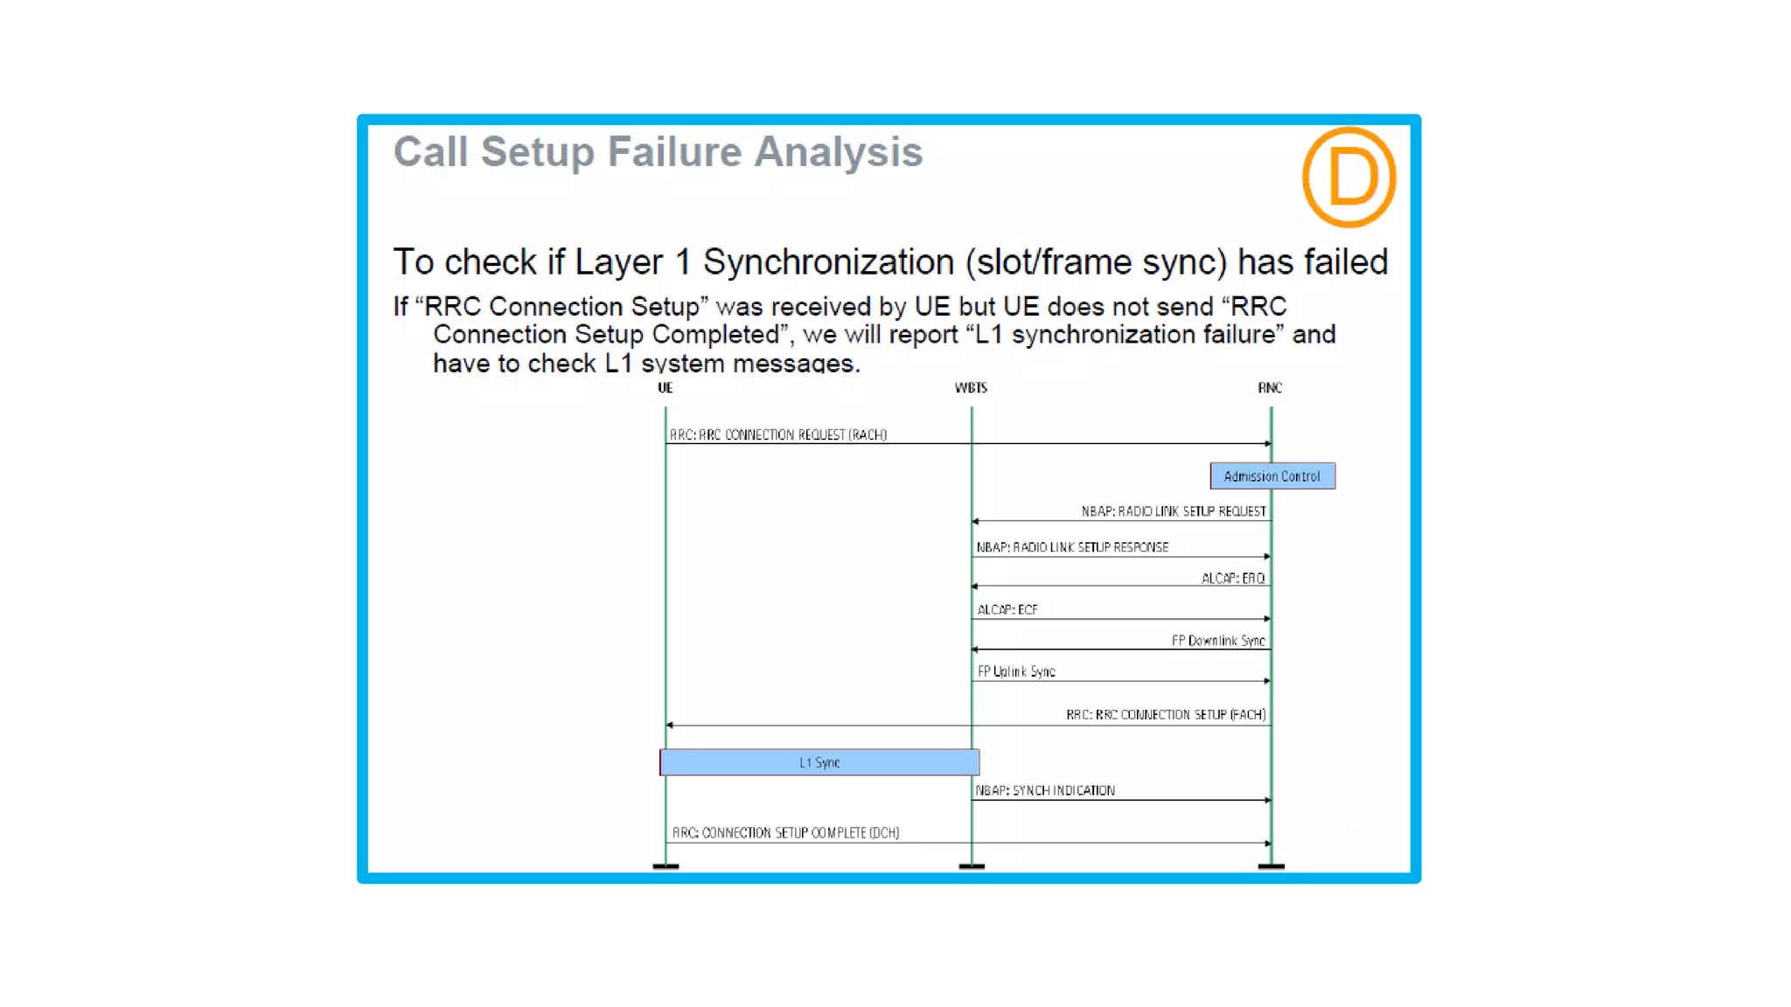Click the ALCAP: ERQ label
The width and height of the screenshot is (1791, 1007).
(x=1232, y=579)
